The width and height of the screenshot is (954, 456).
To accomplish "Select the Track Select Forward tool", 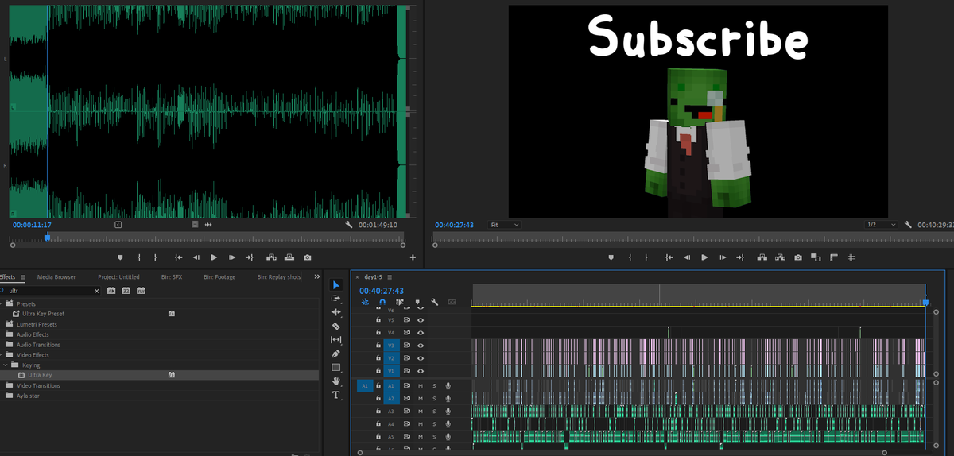I will [335, 298].
